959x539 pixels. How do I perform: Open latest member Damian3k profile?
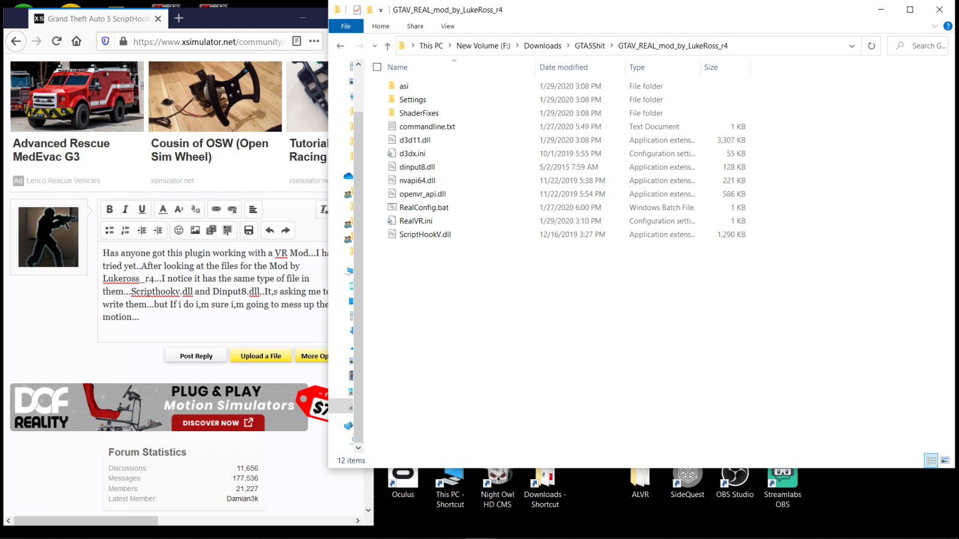(x=242, y=499)
